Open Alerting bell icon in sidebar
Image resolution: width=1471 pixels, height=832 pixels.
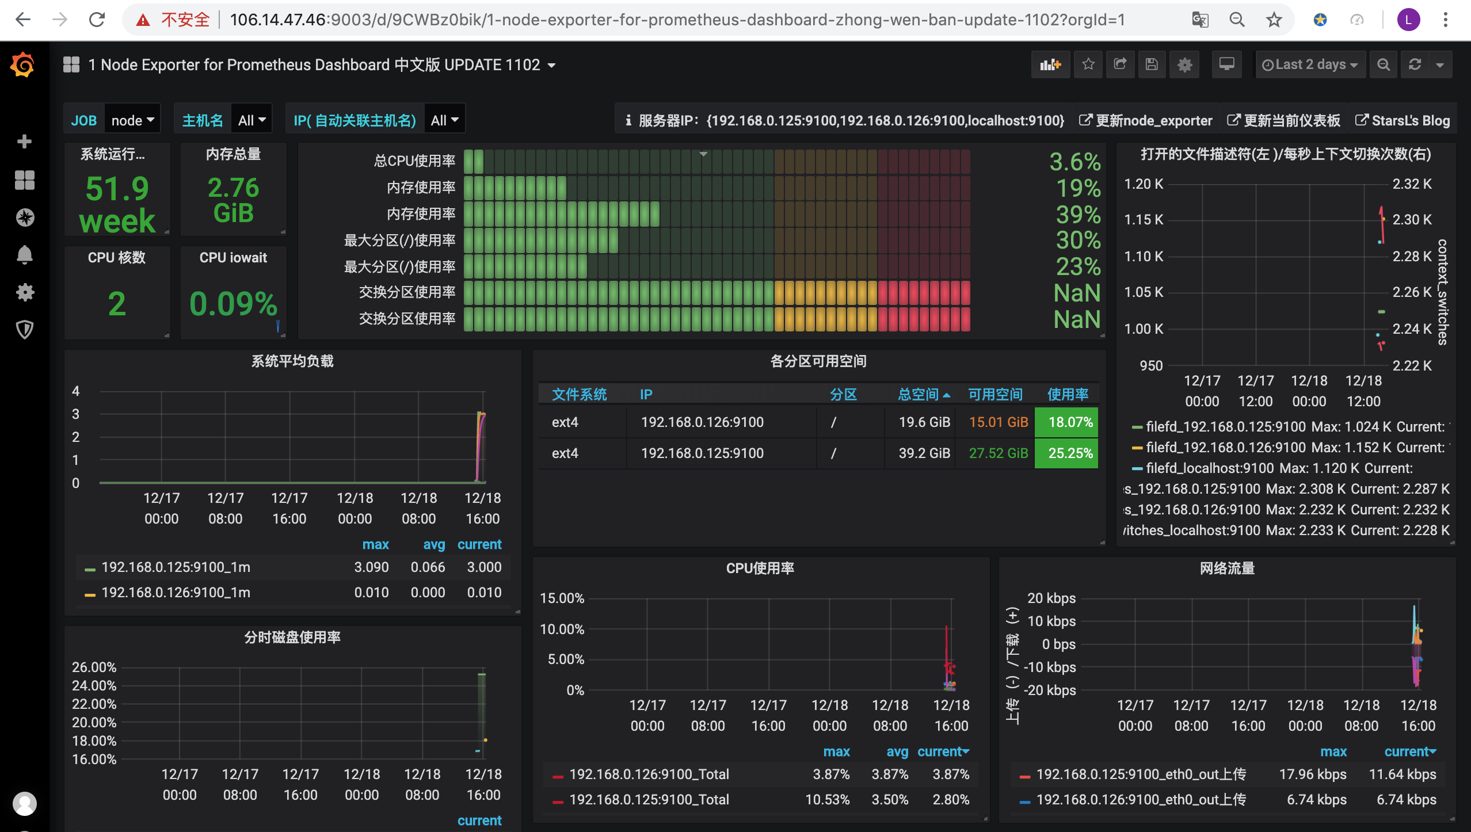pyautogui.click(x=24, y=254)
